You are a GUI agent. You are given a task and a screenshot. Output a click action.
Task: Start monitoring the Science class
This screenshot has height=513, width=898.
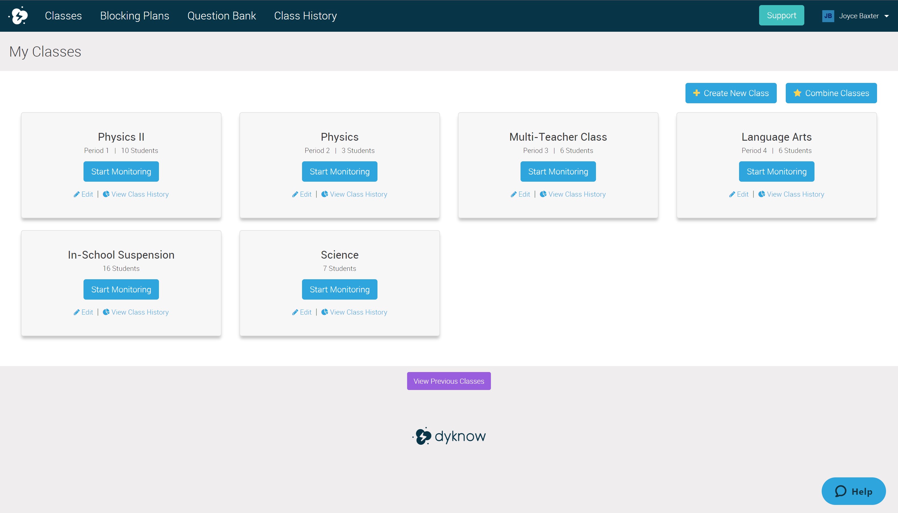point(340,290)
